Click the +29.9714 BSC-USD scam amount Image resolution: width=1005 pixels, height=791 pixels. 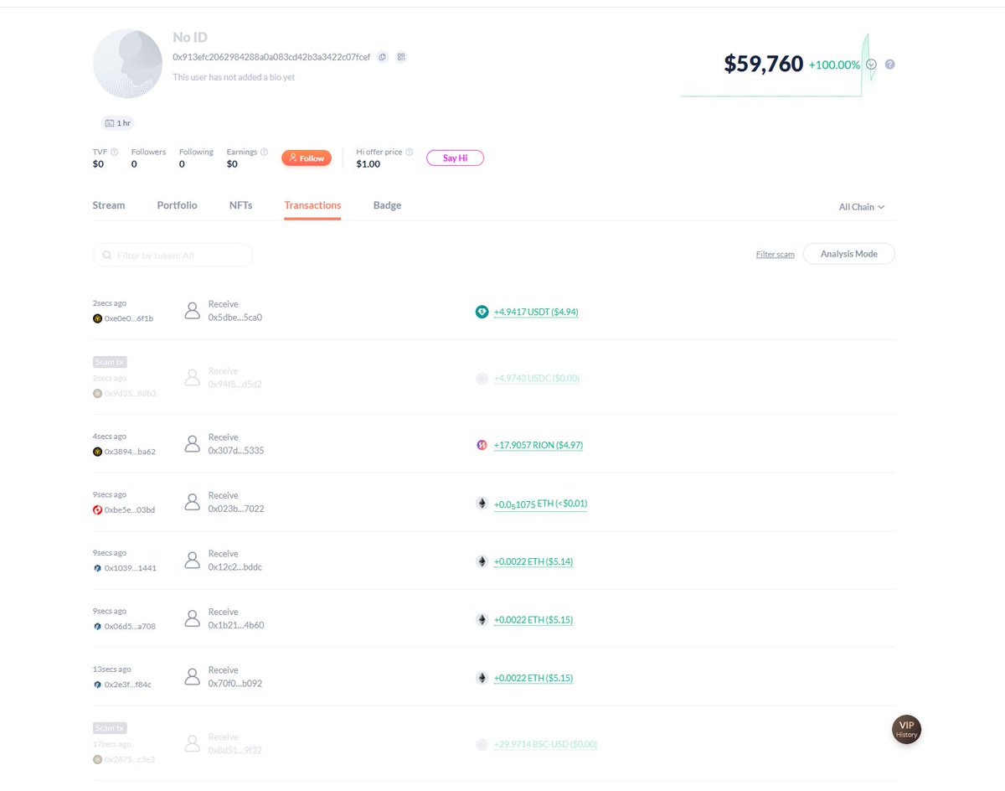545,744
